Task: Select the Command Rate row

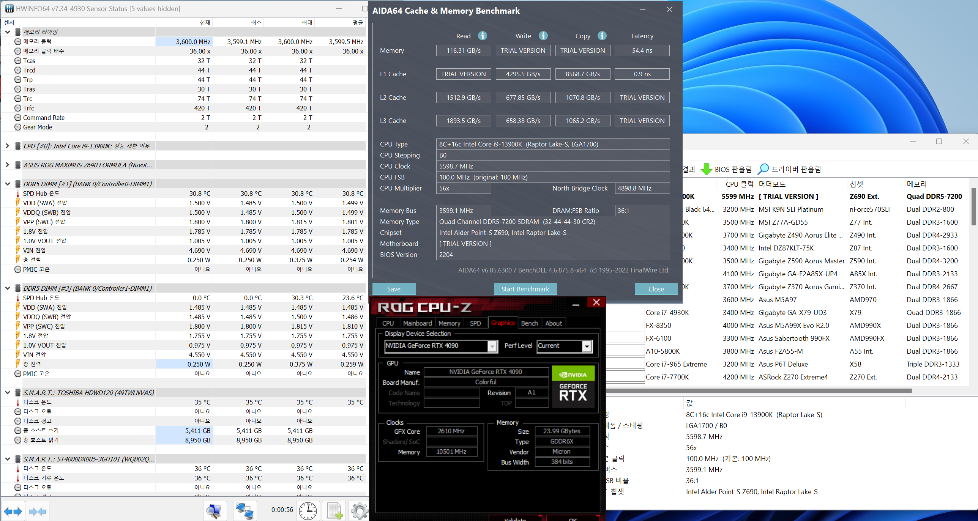Action: point(184,118)
